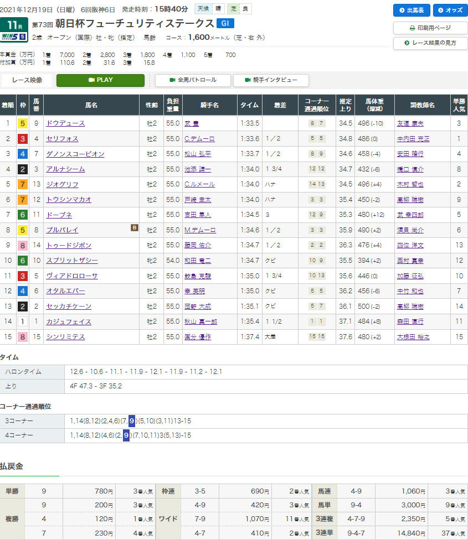Click the GI grade badge

pos(223,23)
